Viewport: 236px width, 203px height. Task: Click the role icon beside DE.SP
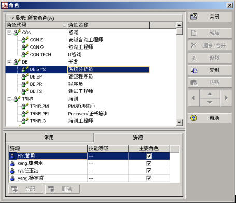tap(25, 76)
